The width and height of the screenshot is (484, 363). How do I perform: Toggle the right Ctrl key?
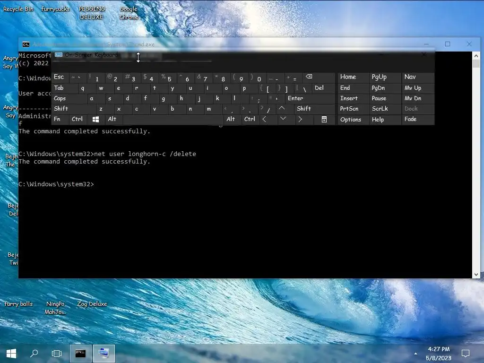tap(251, 120)
